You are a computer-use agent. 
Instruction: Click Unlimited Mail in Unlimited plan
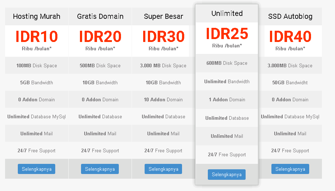point(227,136)
